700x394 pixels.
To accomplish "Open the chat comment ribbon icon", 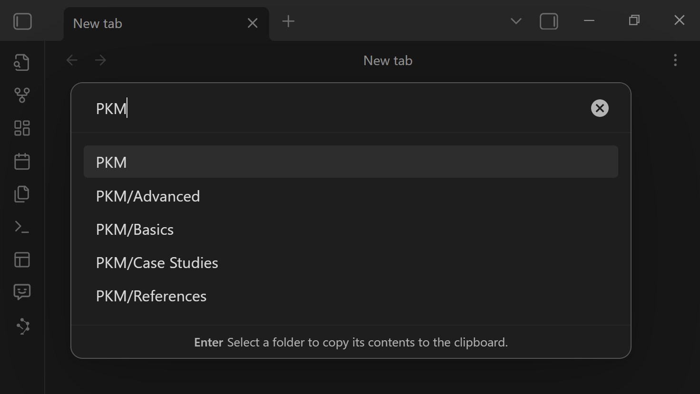I will [21, 292].
